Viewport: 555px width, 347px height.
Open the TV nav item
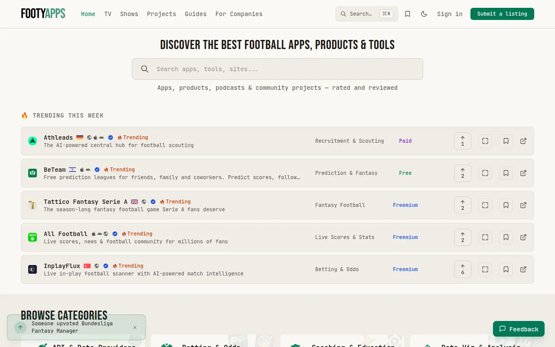pos(108,14)
